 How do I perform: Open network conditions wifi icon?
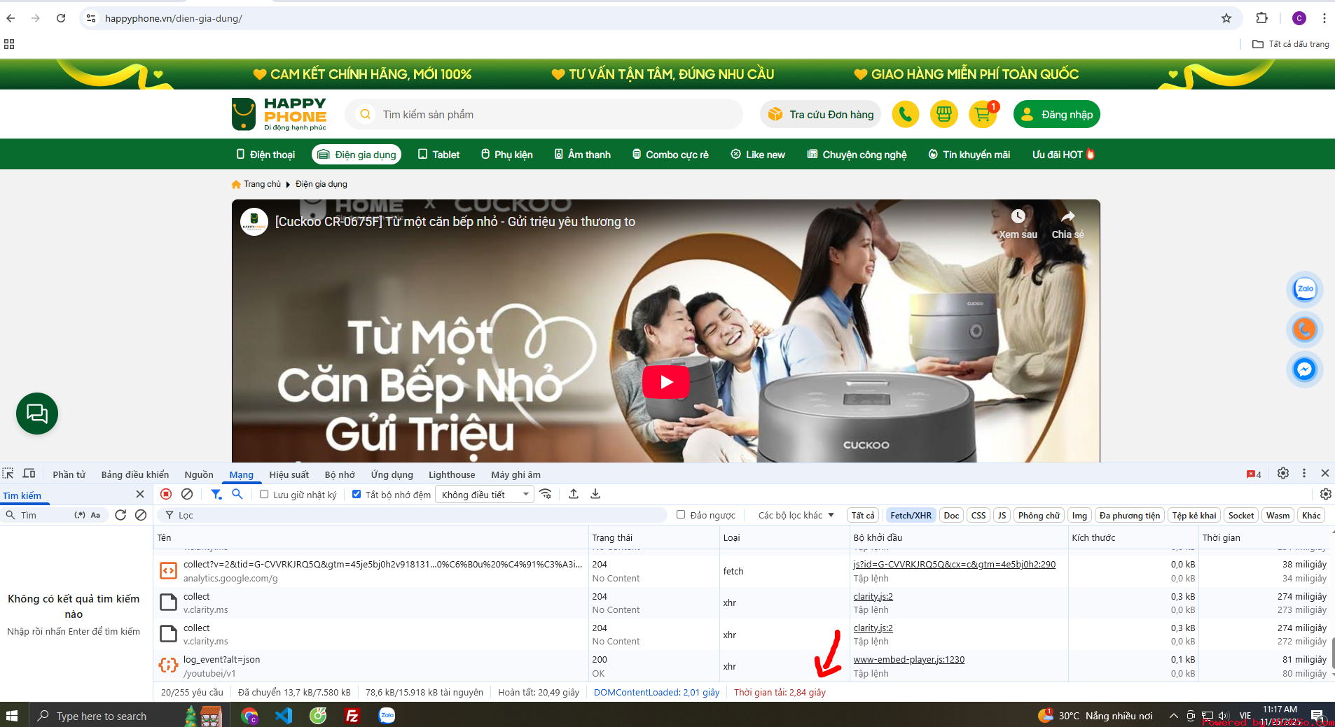[x=546, y=494]
